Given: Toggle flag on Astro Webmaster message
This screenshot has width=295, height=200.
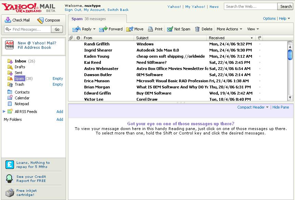Looking at the screenshot, I should point(260,69).
